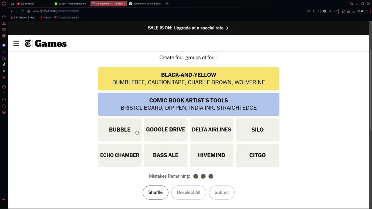Open TikTok from the sidebar

[4, 64]
